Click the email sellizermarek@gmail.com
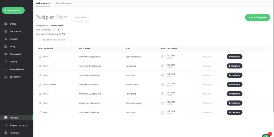The image size is (274, 137). [x=90, y=103]
